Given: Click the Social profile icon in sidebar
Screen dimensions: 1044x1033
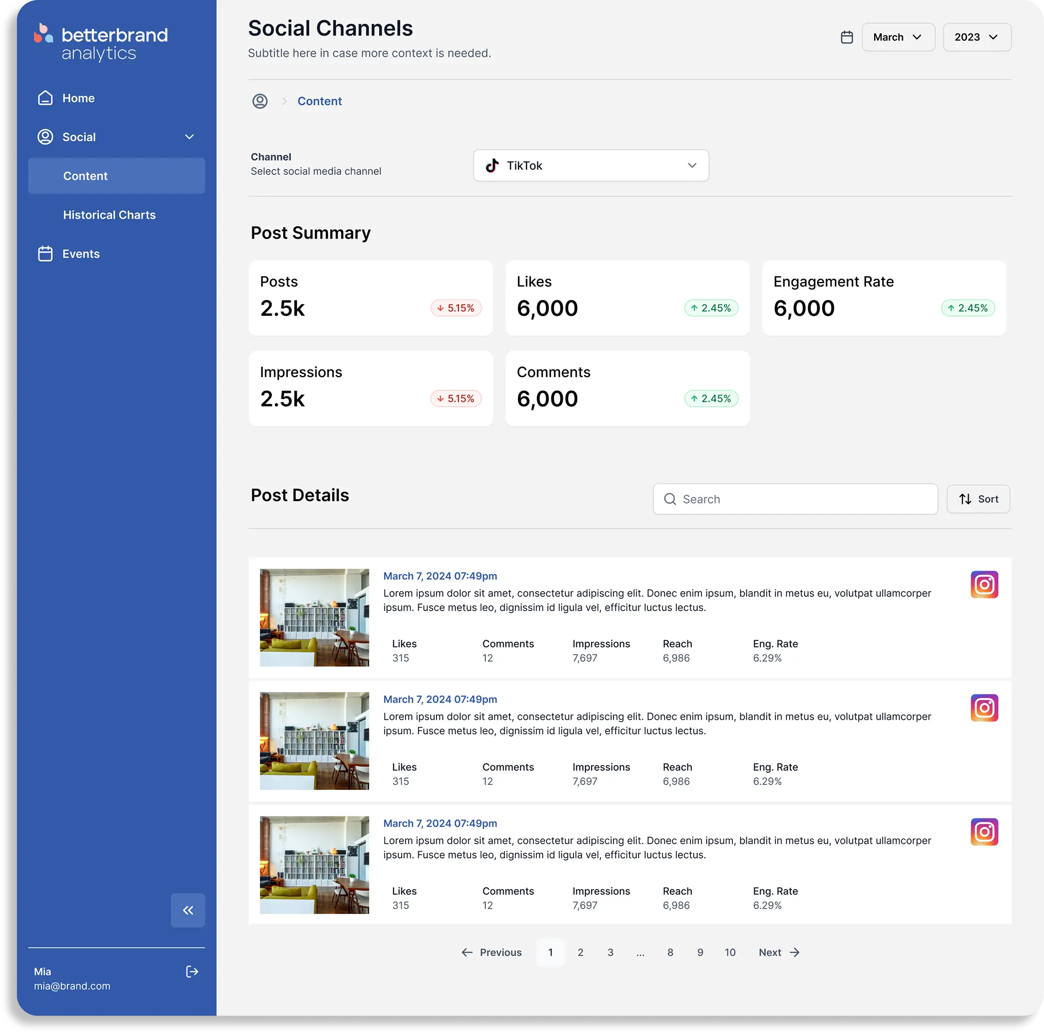Looking at the screenshot, I should (x=45, y=137).
